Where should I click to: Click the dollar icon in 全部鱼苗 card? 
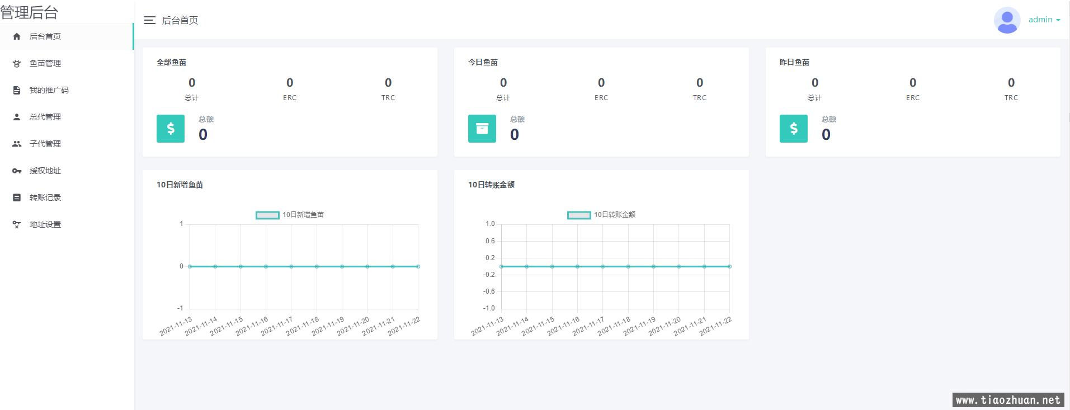click(171, 129)
